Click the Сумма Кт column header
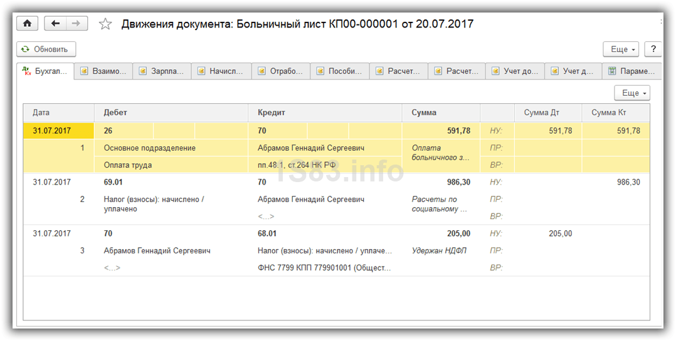 click(616, 113)
